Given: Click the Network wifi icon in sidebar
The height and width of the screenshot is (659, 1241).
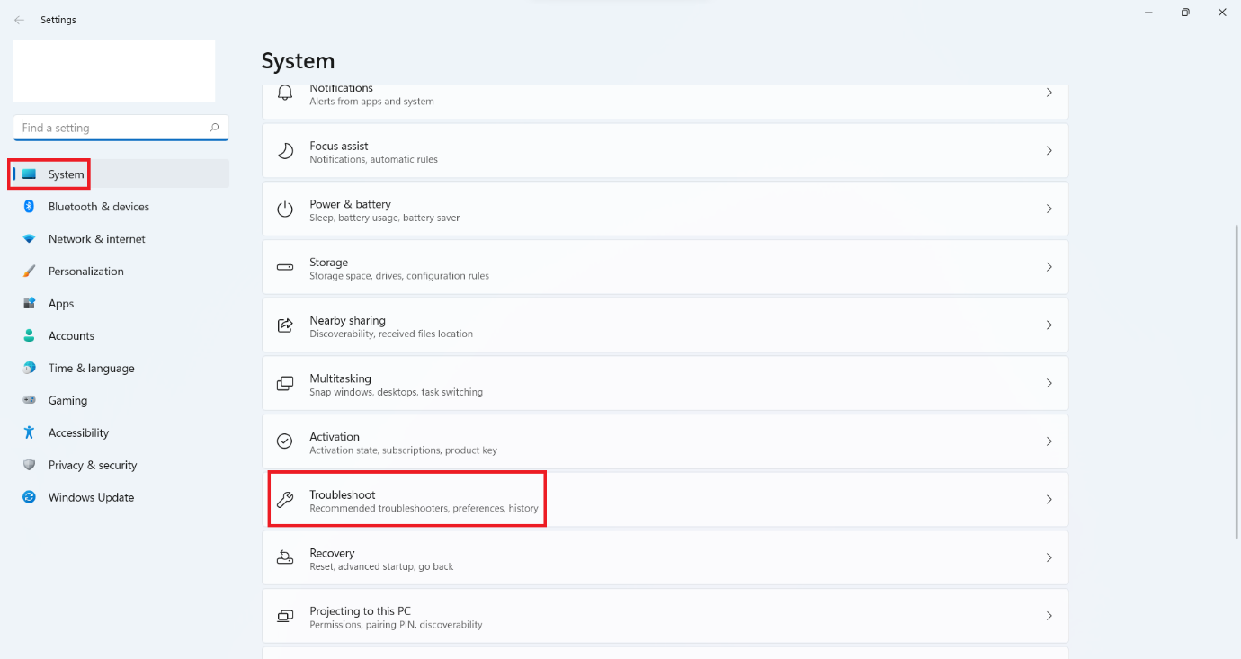Looking at the screenshot, I should point(30,239).
